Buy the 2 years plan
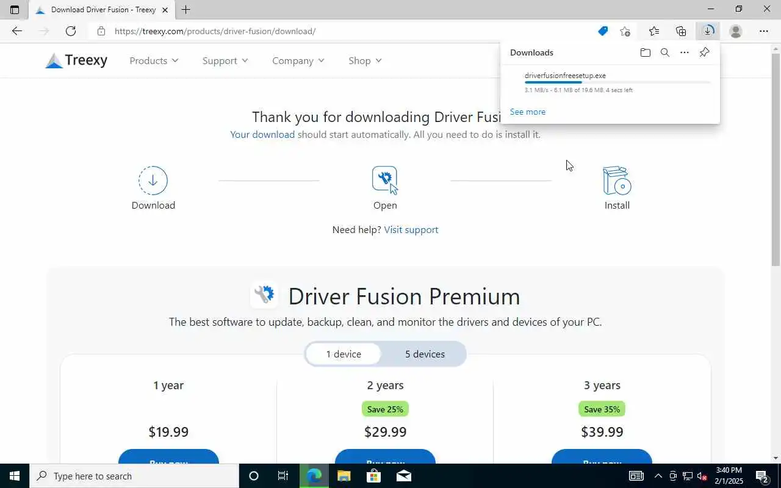Viewport: 781px width, 488px height. [x=385, y=456]
